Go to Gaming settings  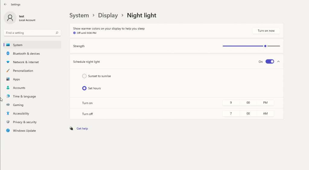tap(32, 105)
